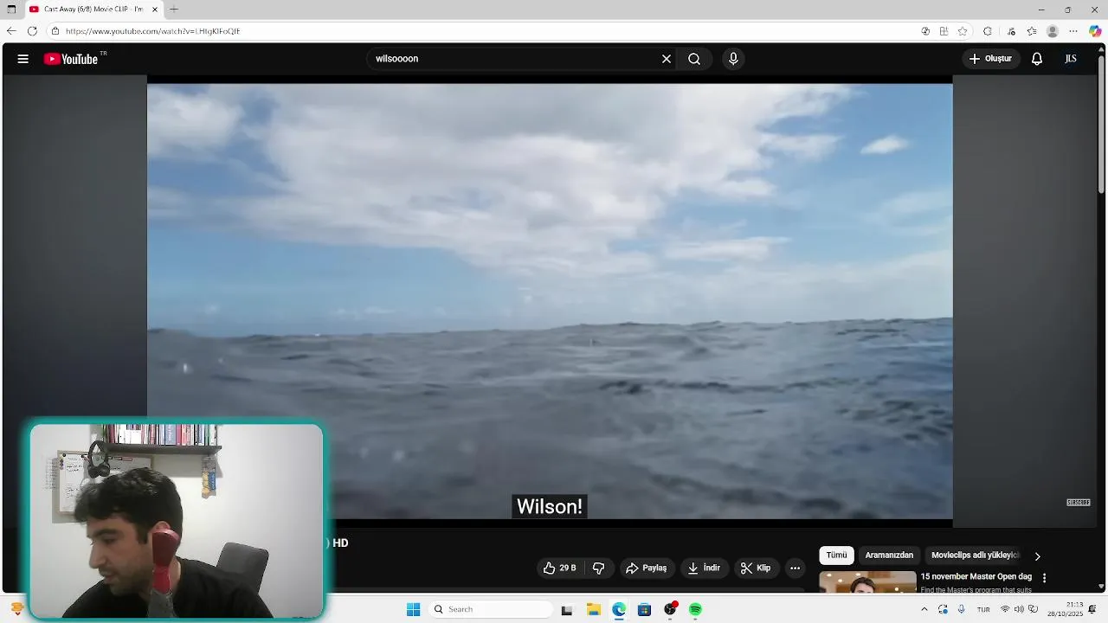The width and height of the screenshot is (1108, 623).
Task: Close the Cast Away Movie CLIP tab
Action: point(155,10)
